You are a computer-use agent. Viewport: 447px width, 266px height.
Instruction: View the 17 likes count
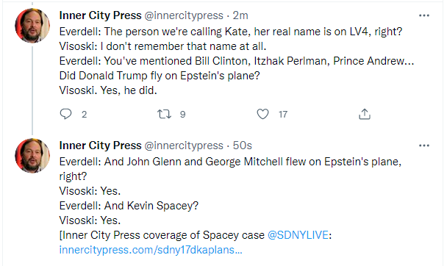click(x=283, y=114)
